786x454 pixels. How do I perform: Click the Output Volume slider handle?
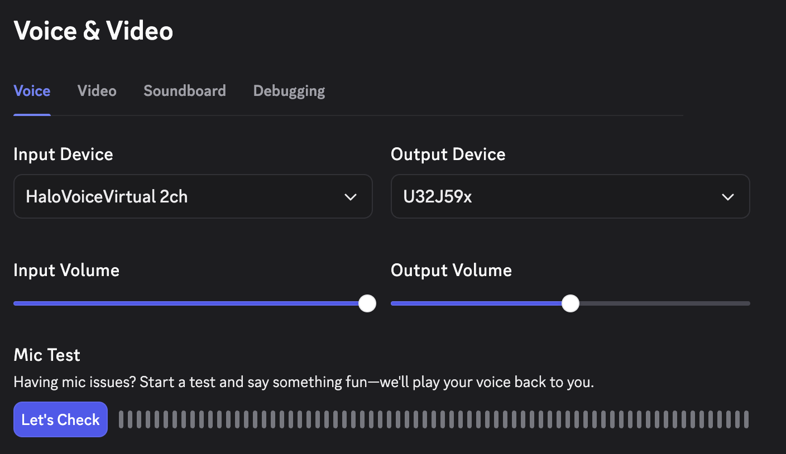click(x=570, y=303)
